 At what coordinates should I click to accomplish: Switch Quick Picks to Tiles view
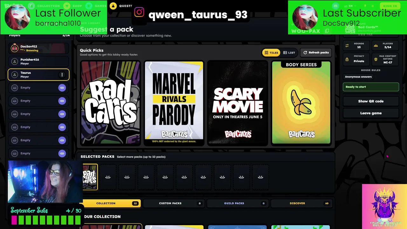pyautogui.click(x=271, y=52)
